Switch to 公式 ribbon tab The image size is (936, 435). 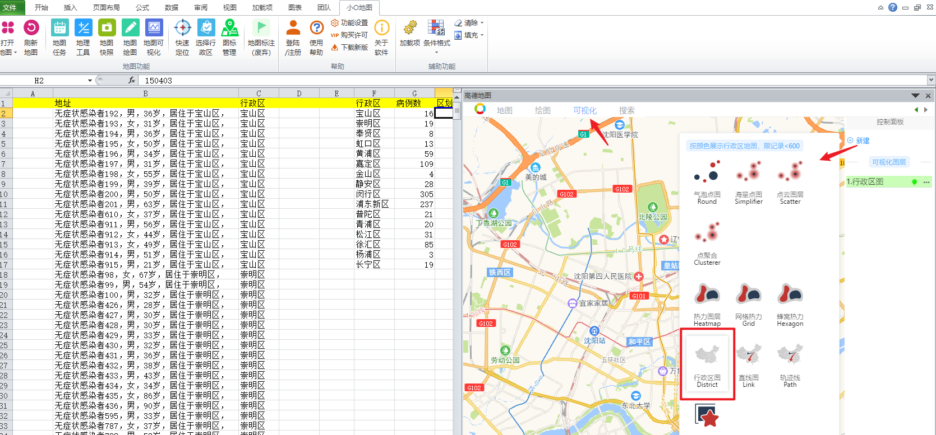click(x=142, y=8)
